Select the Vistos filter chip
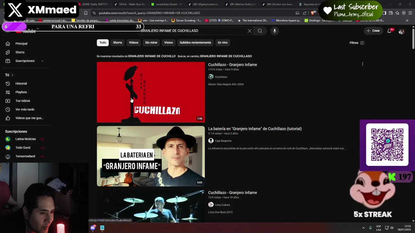 [x=169, y=42]
